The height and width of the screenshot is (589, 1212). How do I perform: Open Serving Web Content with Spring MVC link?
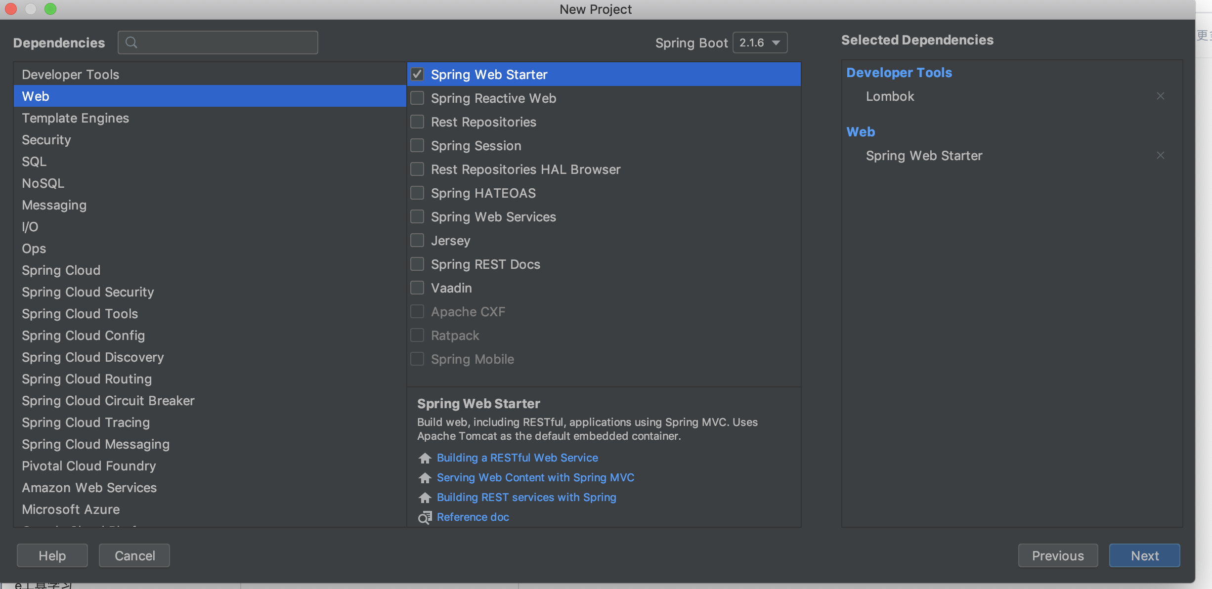[x=535, y=477]
